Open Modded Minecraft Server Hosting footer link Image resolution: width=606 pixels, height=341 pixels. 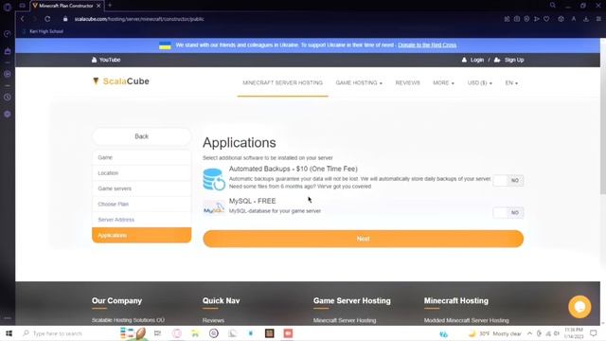467,320
